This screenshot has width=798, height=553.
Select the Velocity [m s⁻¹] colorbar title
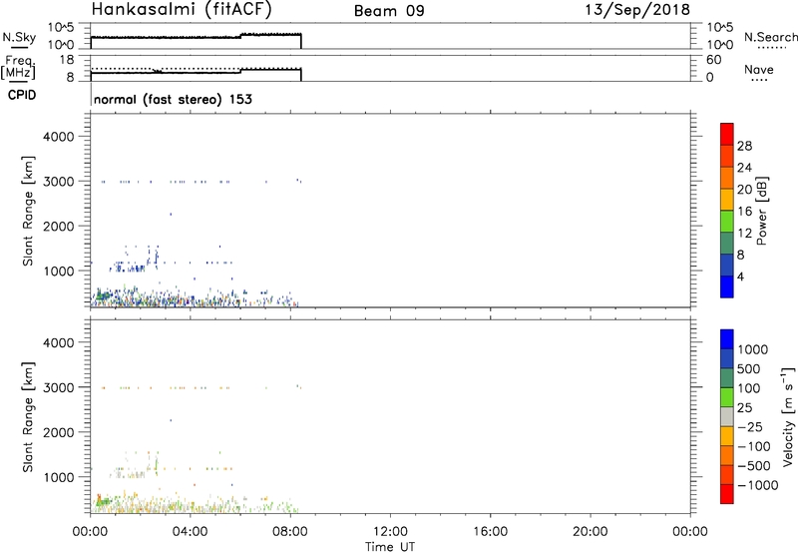point(788,416)
